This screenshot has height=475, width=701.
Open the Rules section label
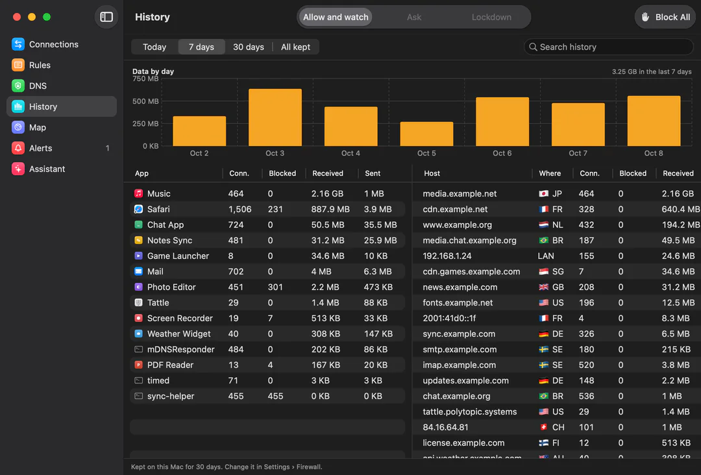[x=40, y=65]
